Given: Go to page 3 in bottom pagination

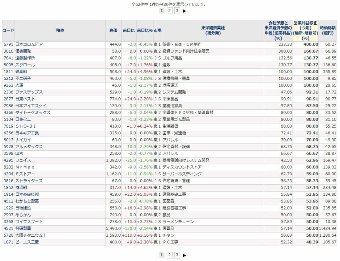Looking at the screenshot, I should click(x=177, y=255).
